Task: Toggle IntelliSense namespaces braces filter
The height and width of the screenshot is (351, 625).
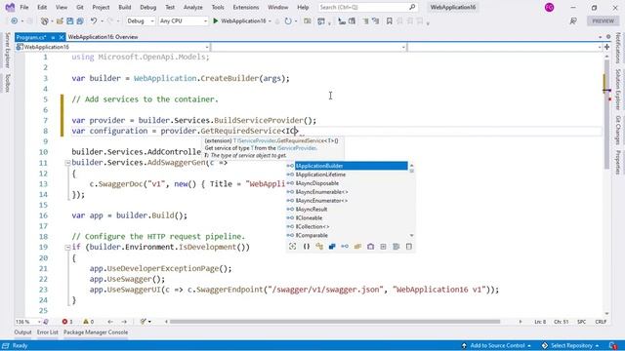Action: click(306, 247)
